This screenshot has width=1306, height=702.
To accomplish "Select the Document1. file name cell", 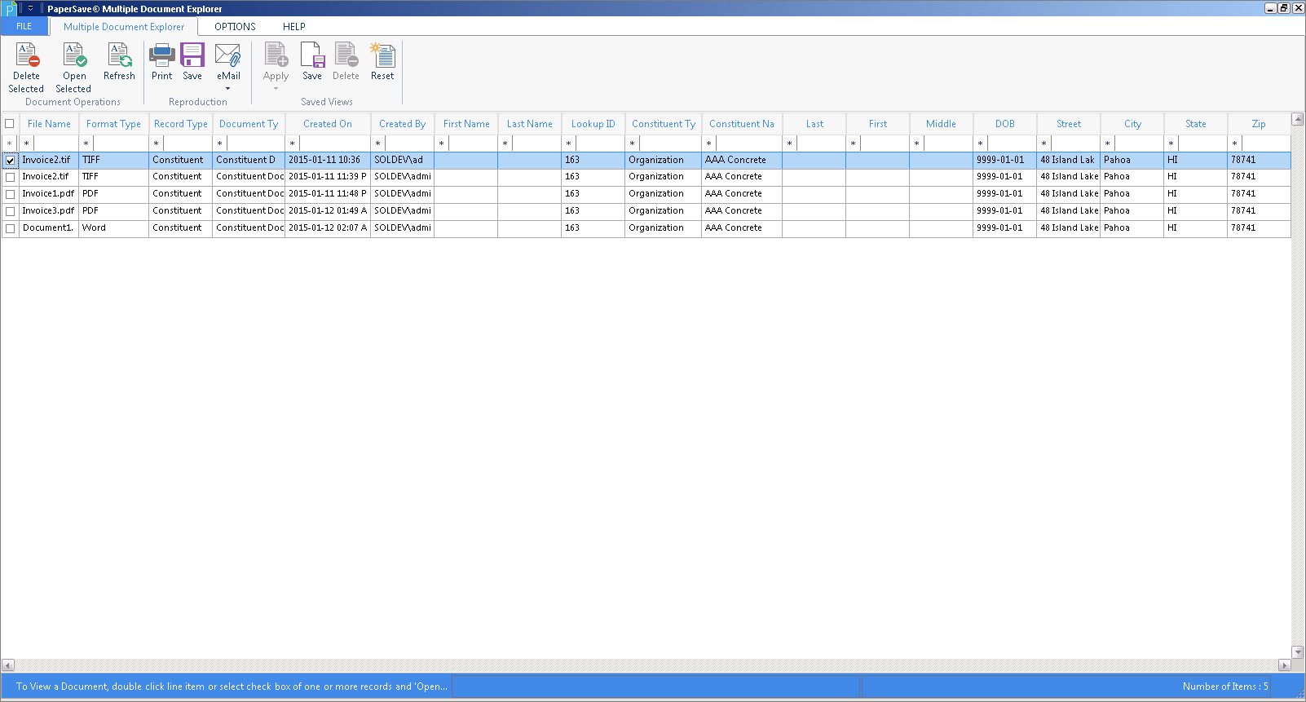I will (x=48, y=228).
